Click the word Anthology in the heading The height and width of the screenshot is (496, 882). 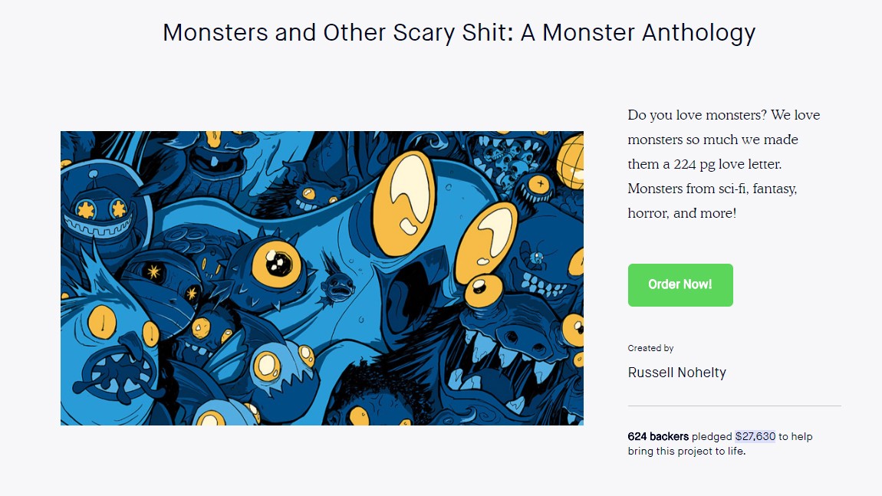click(x=698, y=33)
